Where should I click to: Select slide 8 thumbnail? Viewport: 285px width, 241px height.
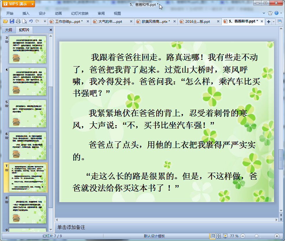coord(28,210)
